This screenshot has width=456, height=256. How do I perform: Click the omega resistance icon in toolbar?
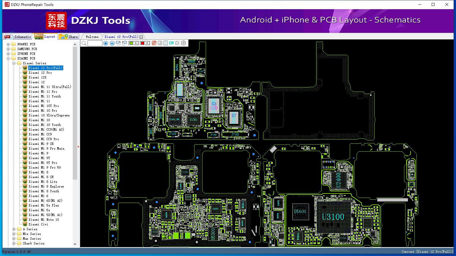[177, 43]
